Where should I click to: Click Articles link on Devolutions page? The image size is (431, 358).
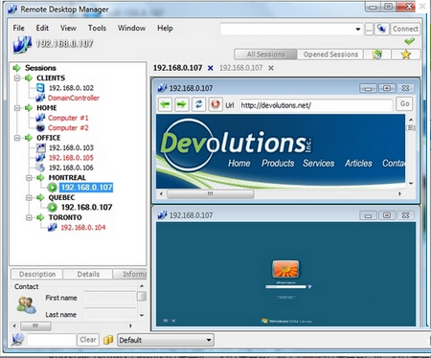(358, 163)
